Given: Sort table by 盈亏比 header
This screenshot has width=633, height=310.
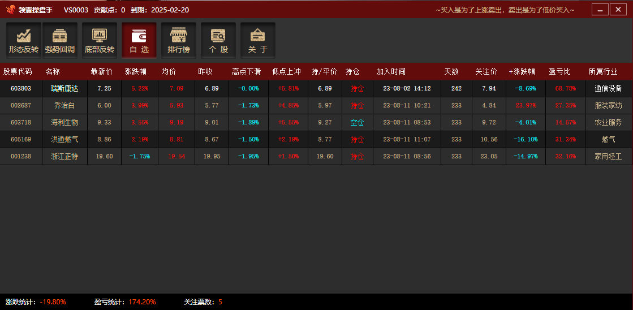Looking at the screenshot, I should click(559, 72).
